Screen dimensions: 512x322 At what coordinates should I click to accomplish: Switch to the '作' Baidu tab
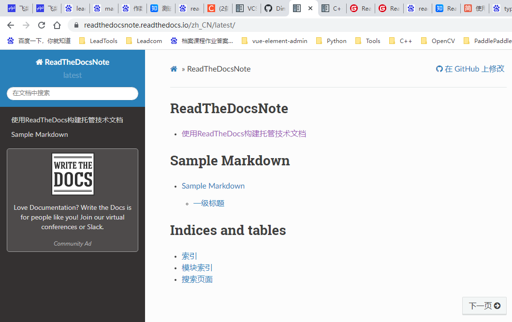132,8
